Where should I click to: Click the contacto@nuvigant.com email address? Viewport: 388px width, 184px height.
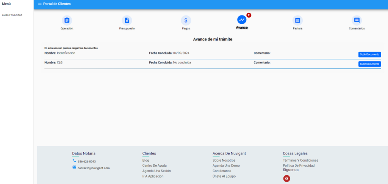(x=94, y=168)
